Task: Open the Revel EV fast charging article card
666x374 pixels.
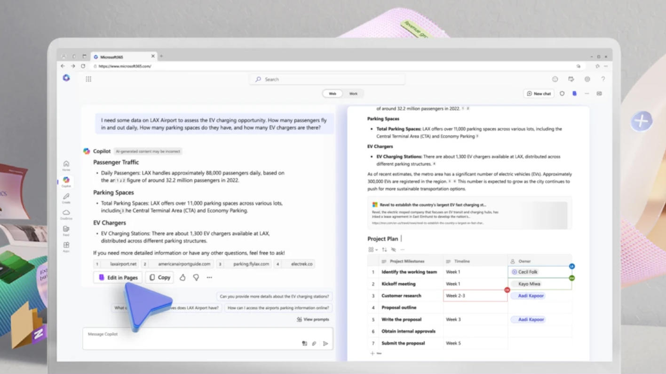Action: [469, 213]
